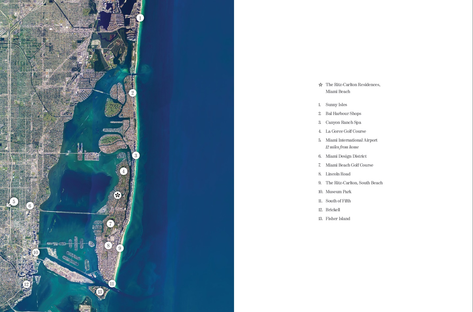Click the Sunny Isles legend entry
The height and width of the screenshot is (312, 473).
pyautogui.click(x=336, y=105)
